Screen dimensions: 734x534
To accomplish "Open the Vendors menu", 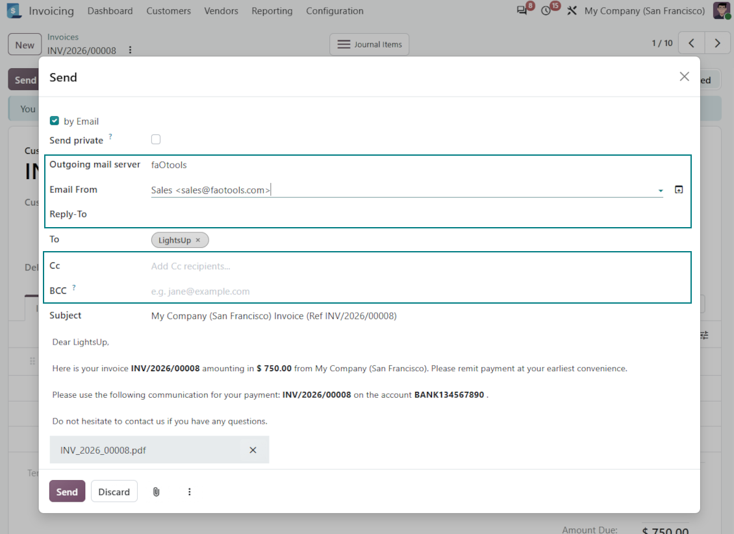I will 221,11.
